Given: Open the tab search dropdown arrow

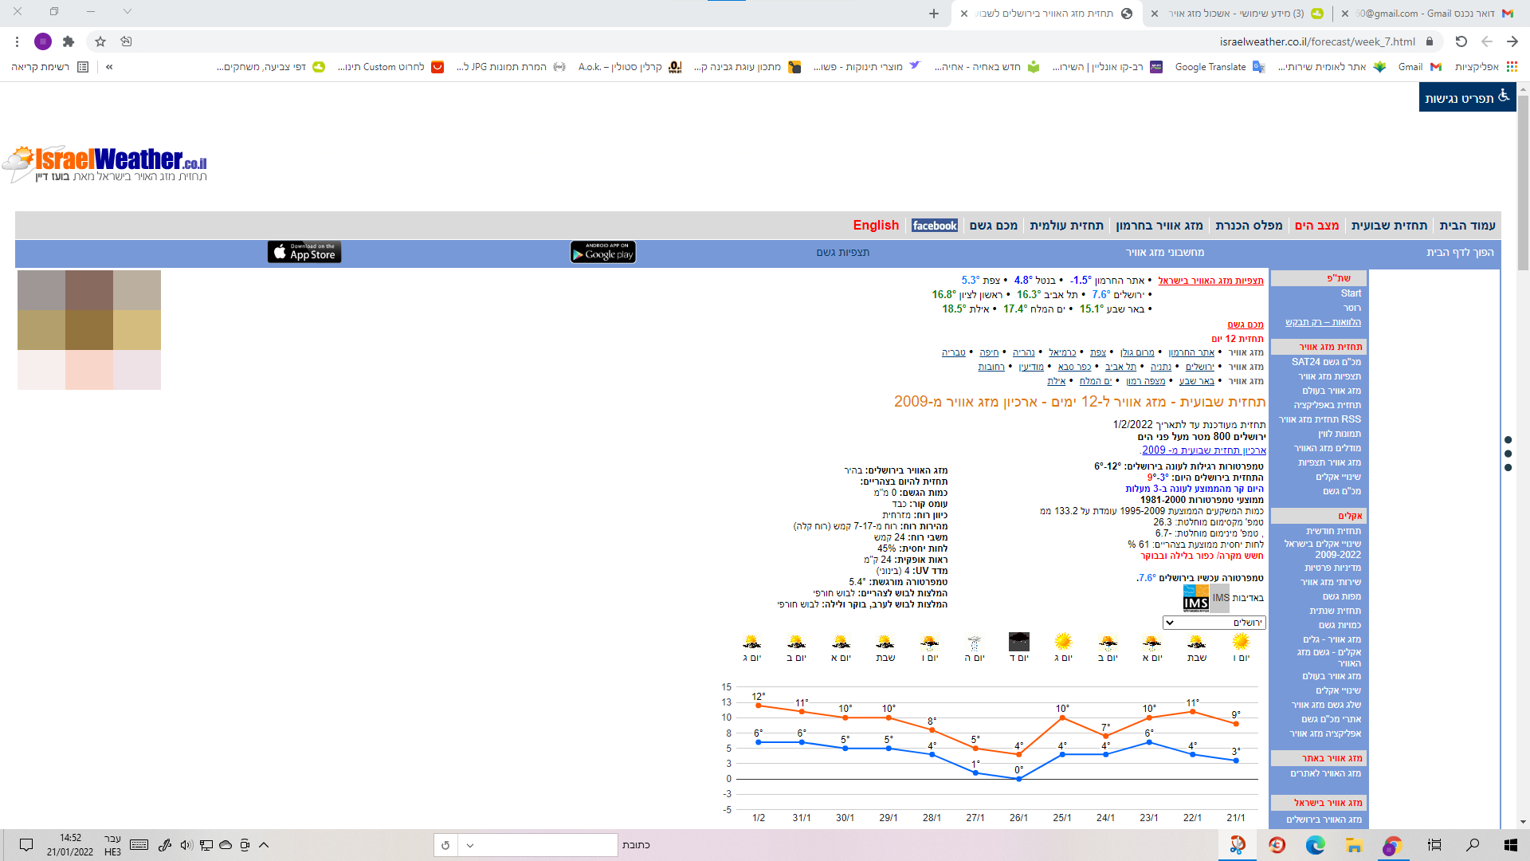Looking at the screenshot, I should [x=127, y=12].
